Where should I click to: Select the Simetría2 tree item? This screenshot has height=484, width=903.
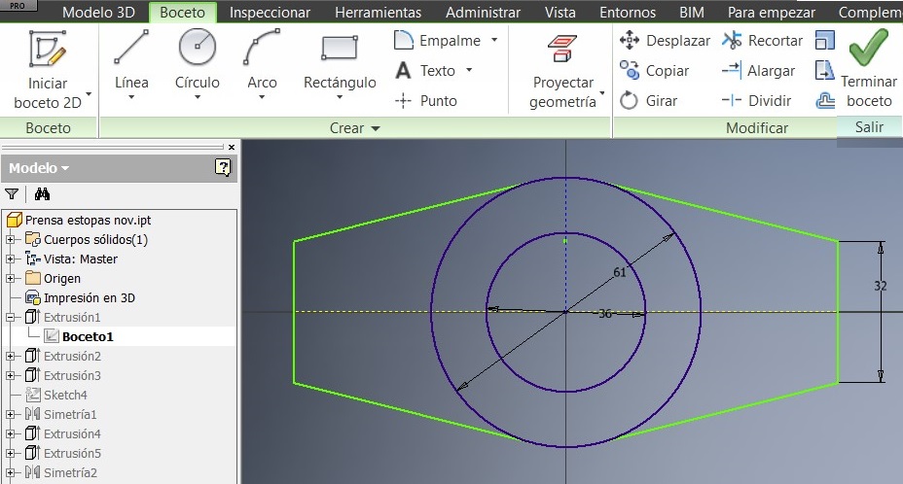click(70, 473)
